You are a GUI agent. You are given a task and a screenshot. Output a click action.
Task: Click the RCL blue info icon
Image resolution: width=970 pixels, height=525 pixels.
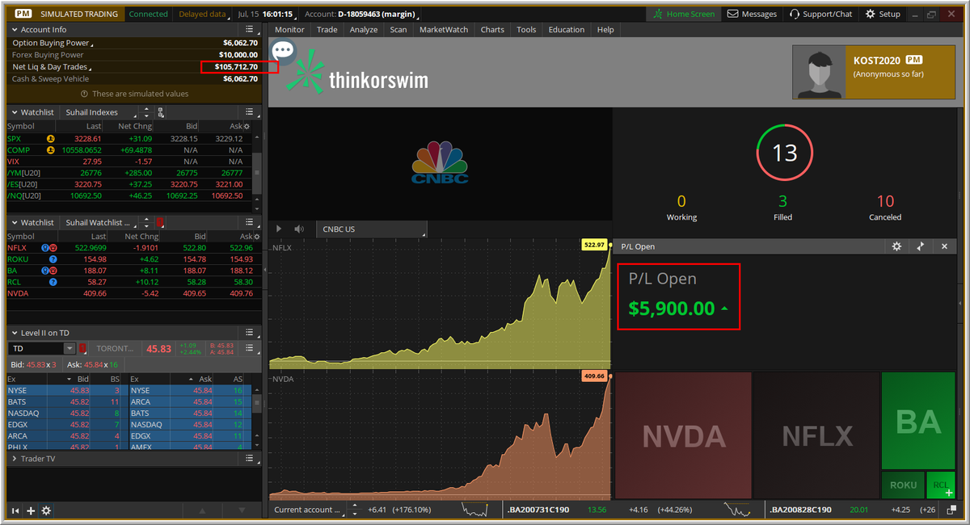pos(53,283)
